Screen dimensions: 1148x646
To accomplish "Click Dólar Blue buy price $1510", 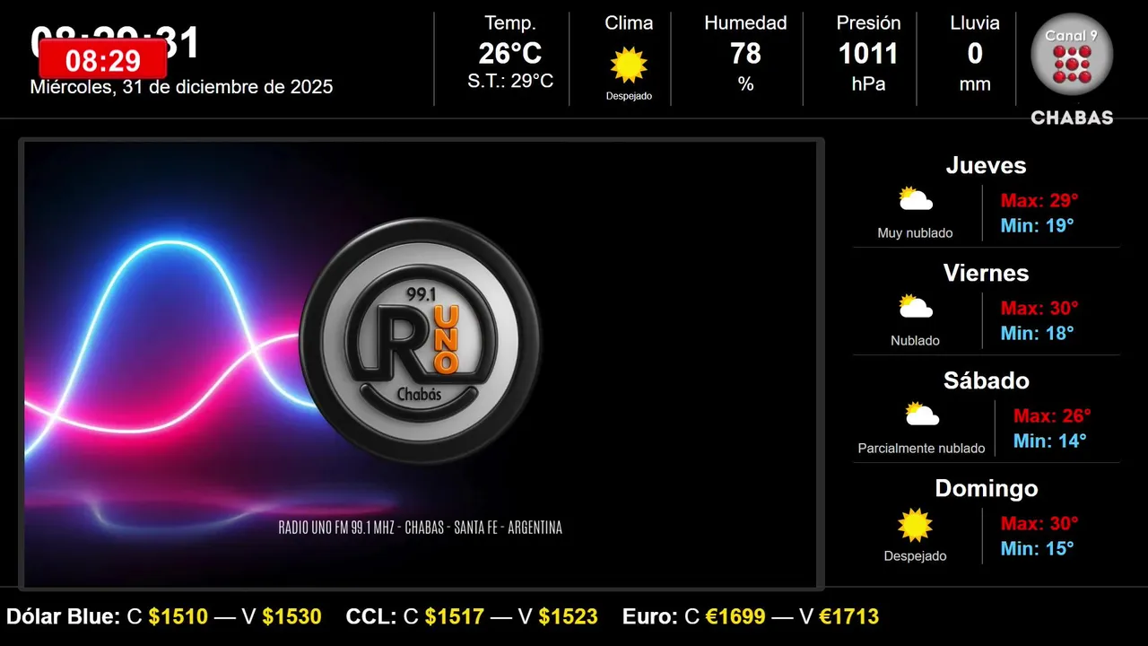I will tap(178, 616).
